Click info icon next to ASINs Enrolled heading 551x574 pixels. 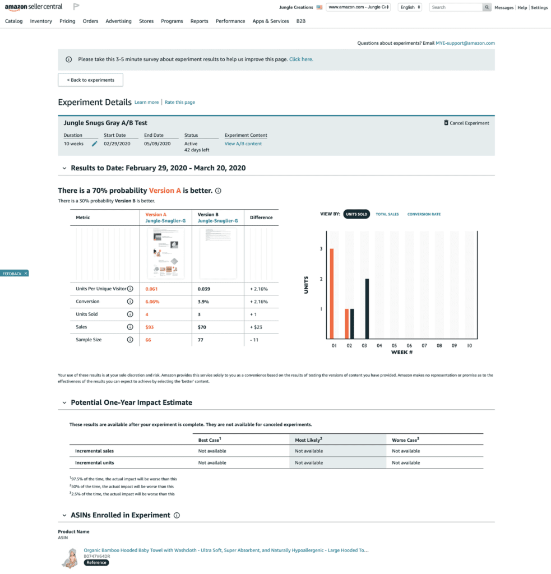click(x=177, y=515)
